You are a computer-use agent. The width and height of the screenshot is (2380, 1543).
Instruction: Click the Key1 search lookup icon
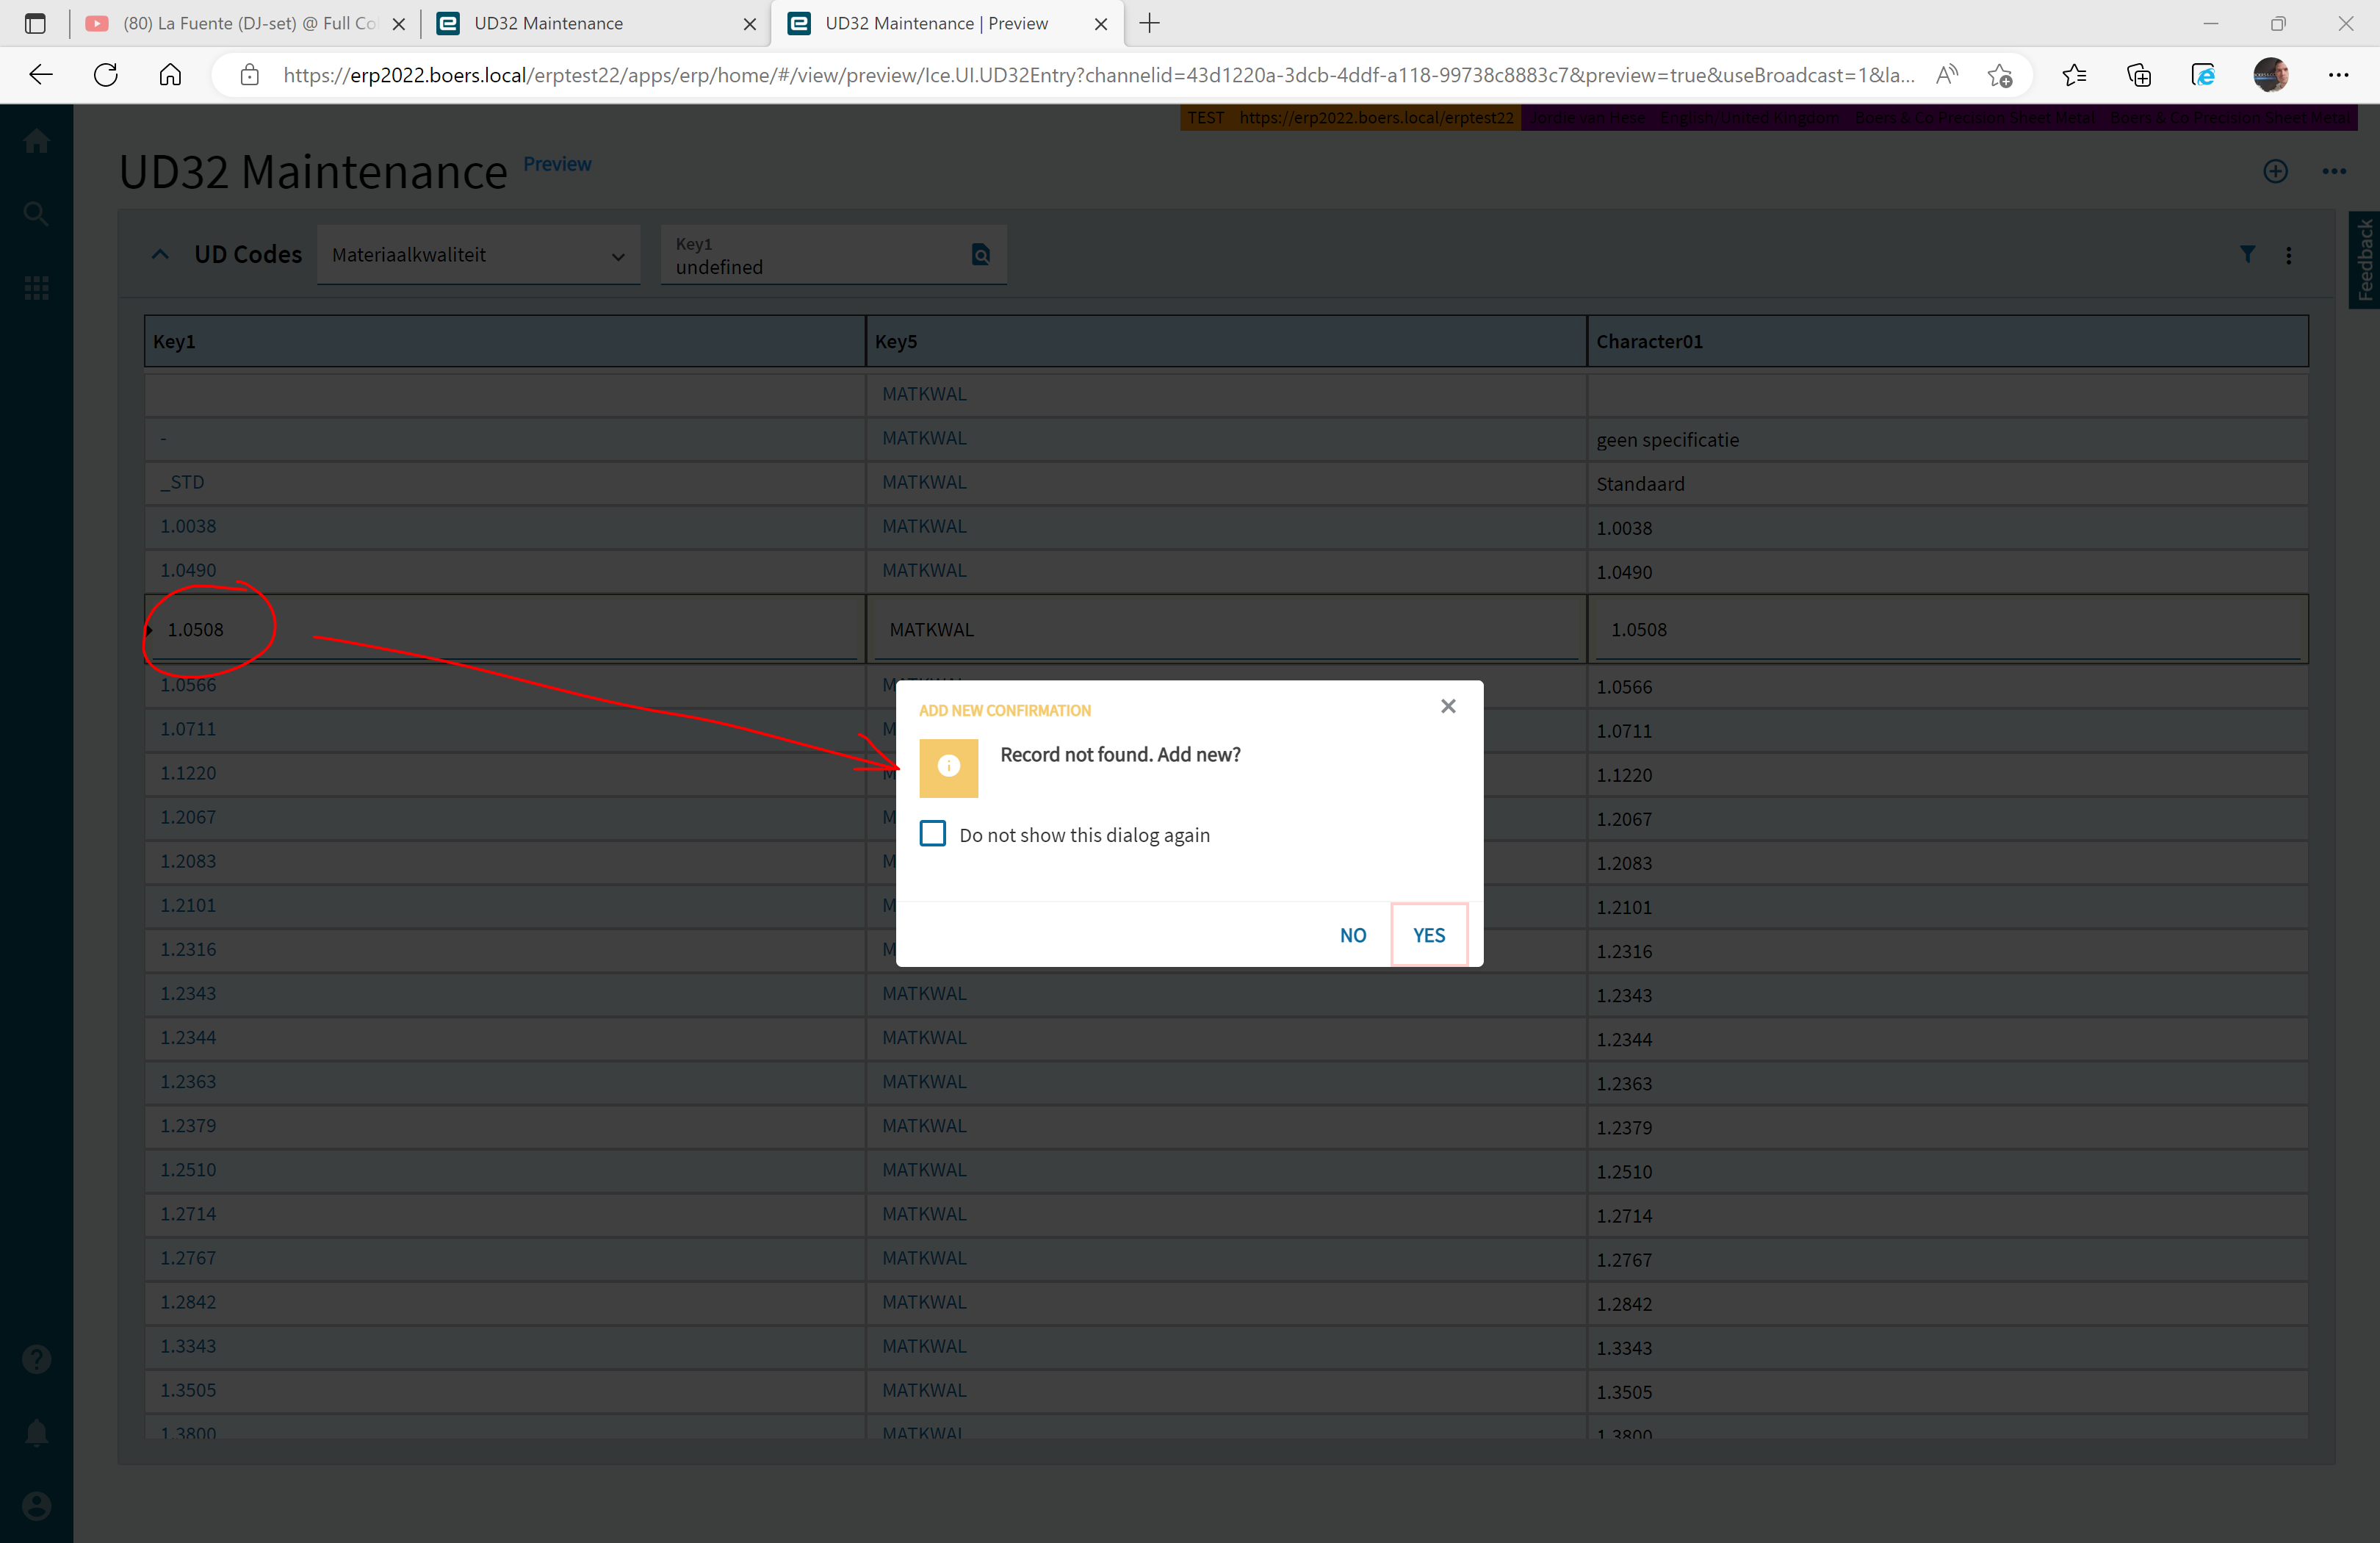pos(980,255)
